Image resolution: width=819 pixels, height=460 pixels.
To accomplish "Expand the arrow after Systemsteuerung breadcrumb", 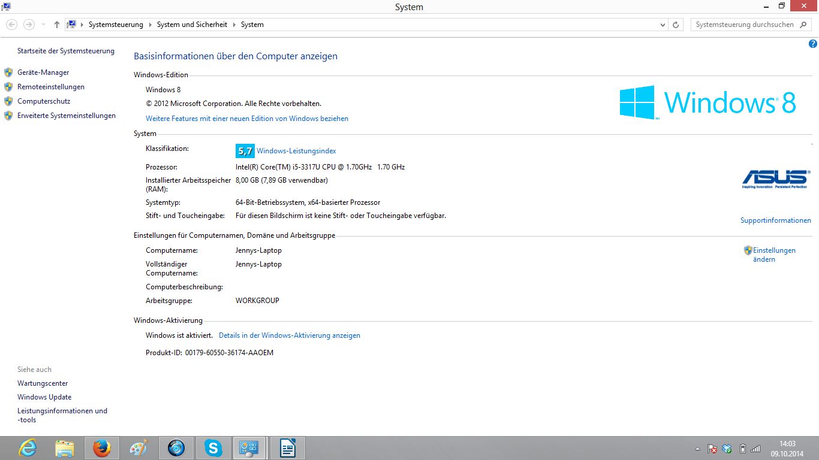I will point(150,25).
